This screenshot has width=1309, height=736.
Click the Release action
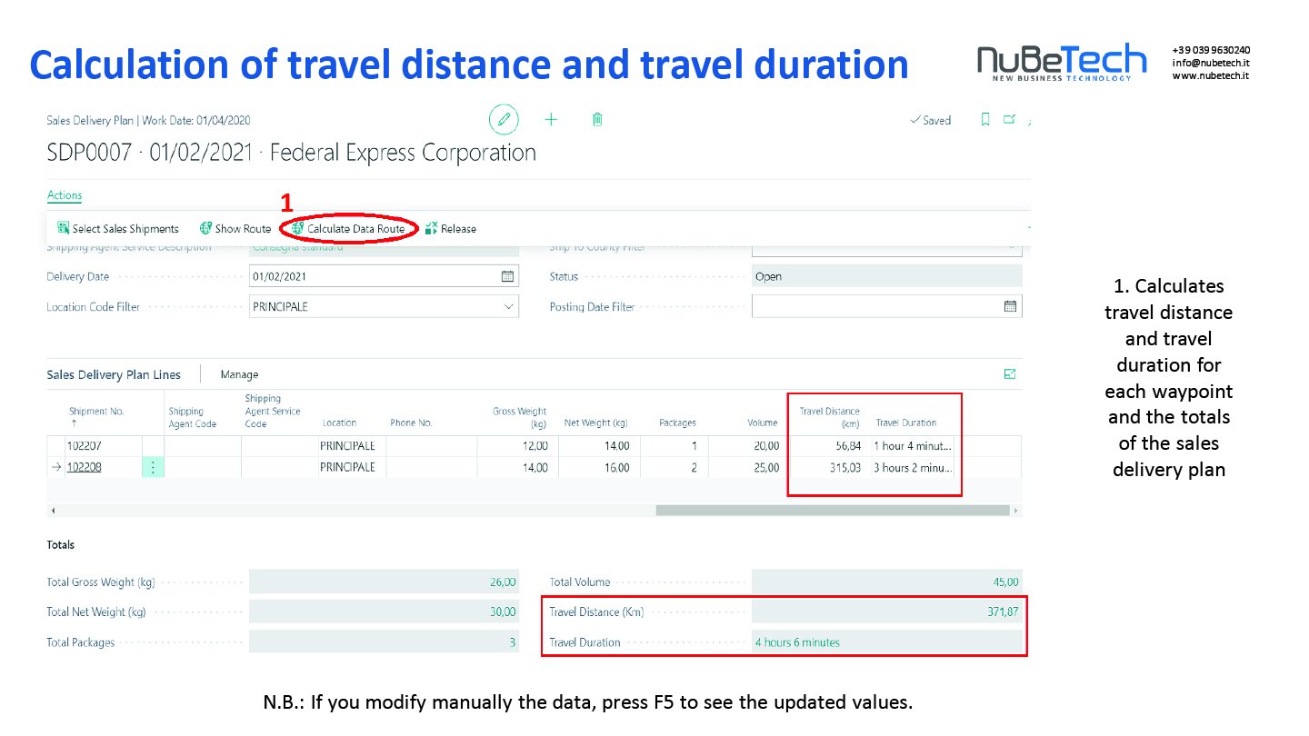point(451,229)
